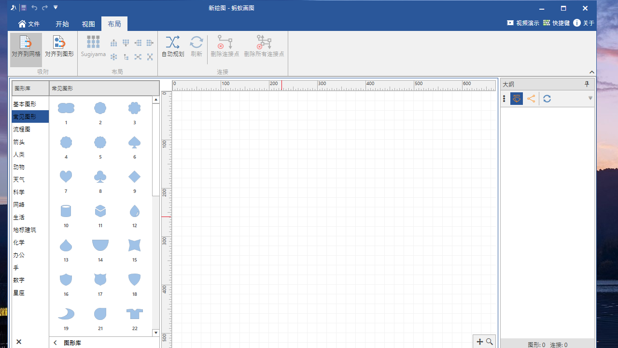Screen dimensions: 618x348
Task: Expand the outline panel toolbar overflow arrow
Action: click(590, 99)
